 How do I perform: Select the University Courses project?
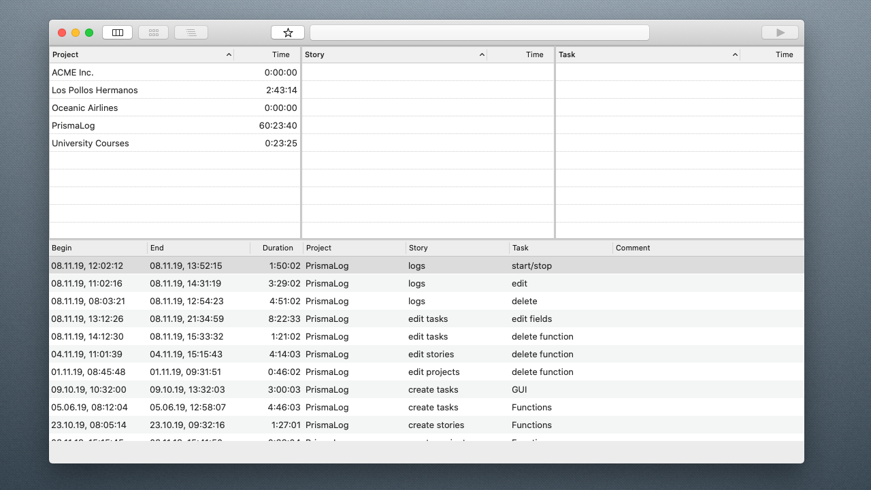(x=175, y=143)
